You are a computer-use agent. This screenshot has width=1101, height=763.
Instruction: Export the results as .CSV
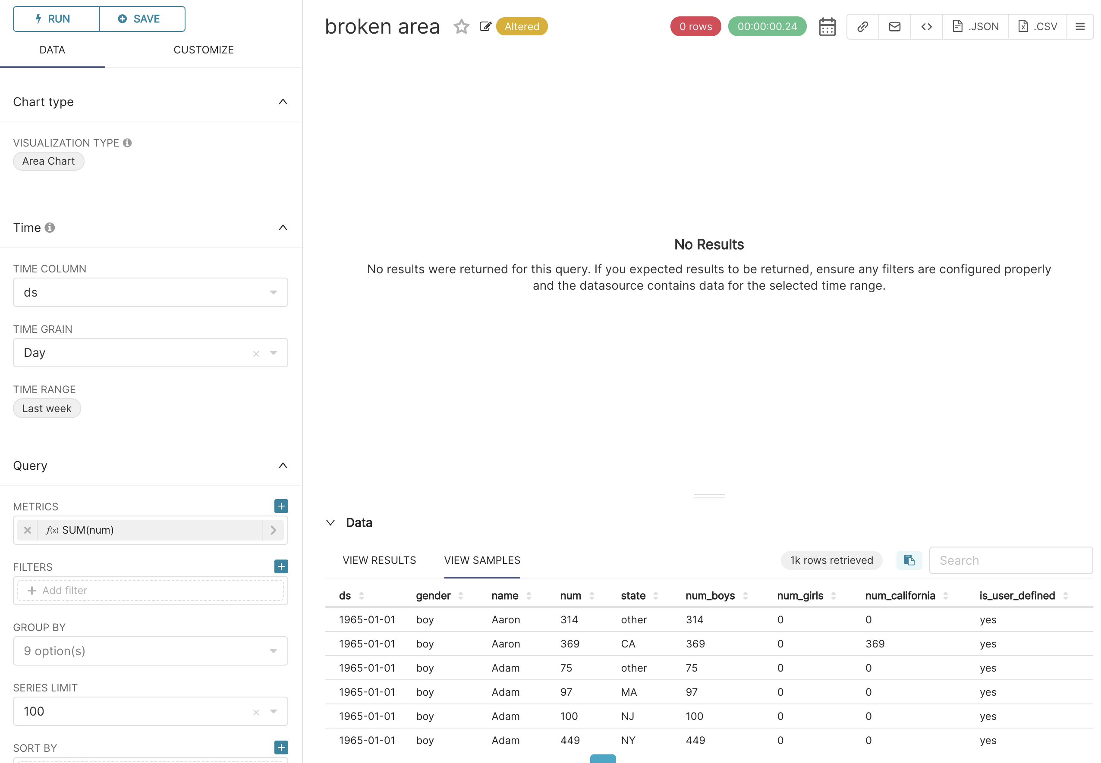(x=1036, y=27)
